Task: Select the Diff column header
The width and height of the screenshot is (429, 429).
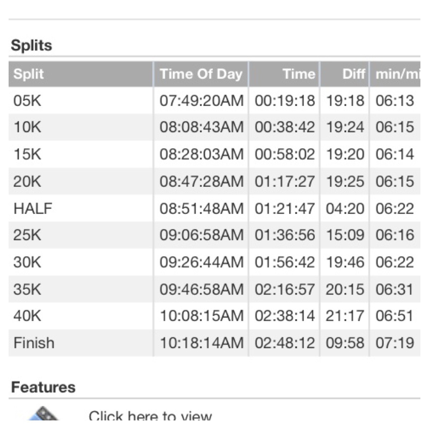Action: pos(353,74)
